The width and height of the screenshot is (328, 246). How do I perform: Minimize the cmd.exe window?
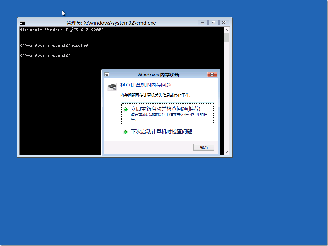coord(202,23)
